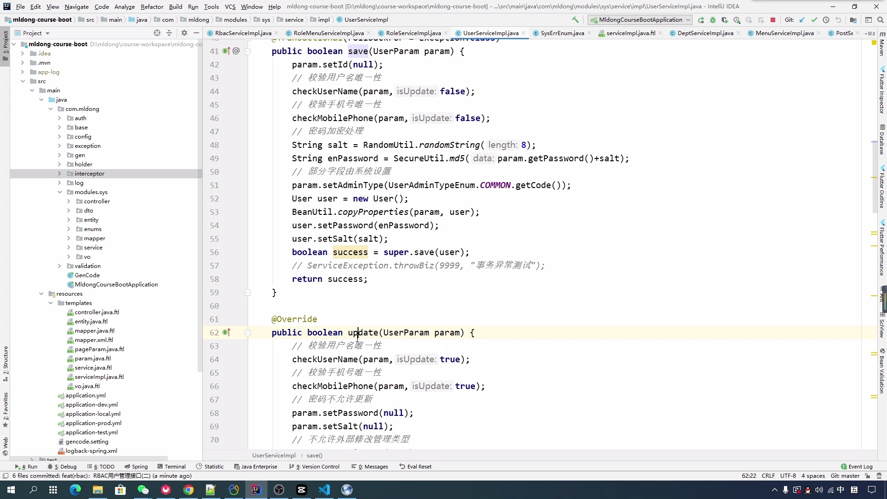The width and height of the screenshot is (887, 499).
Task: Switch to the RoleServiceImpl.java tab
Action: [x=413, y=33]
